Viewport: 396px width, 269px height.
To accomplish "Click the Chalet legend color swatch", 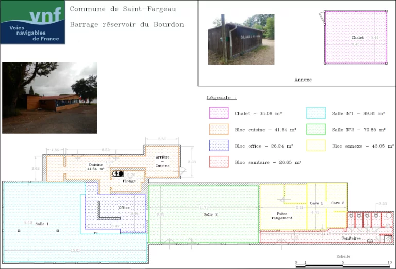I will [218, 114].
